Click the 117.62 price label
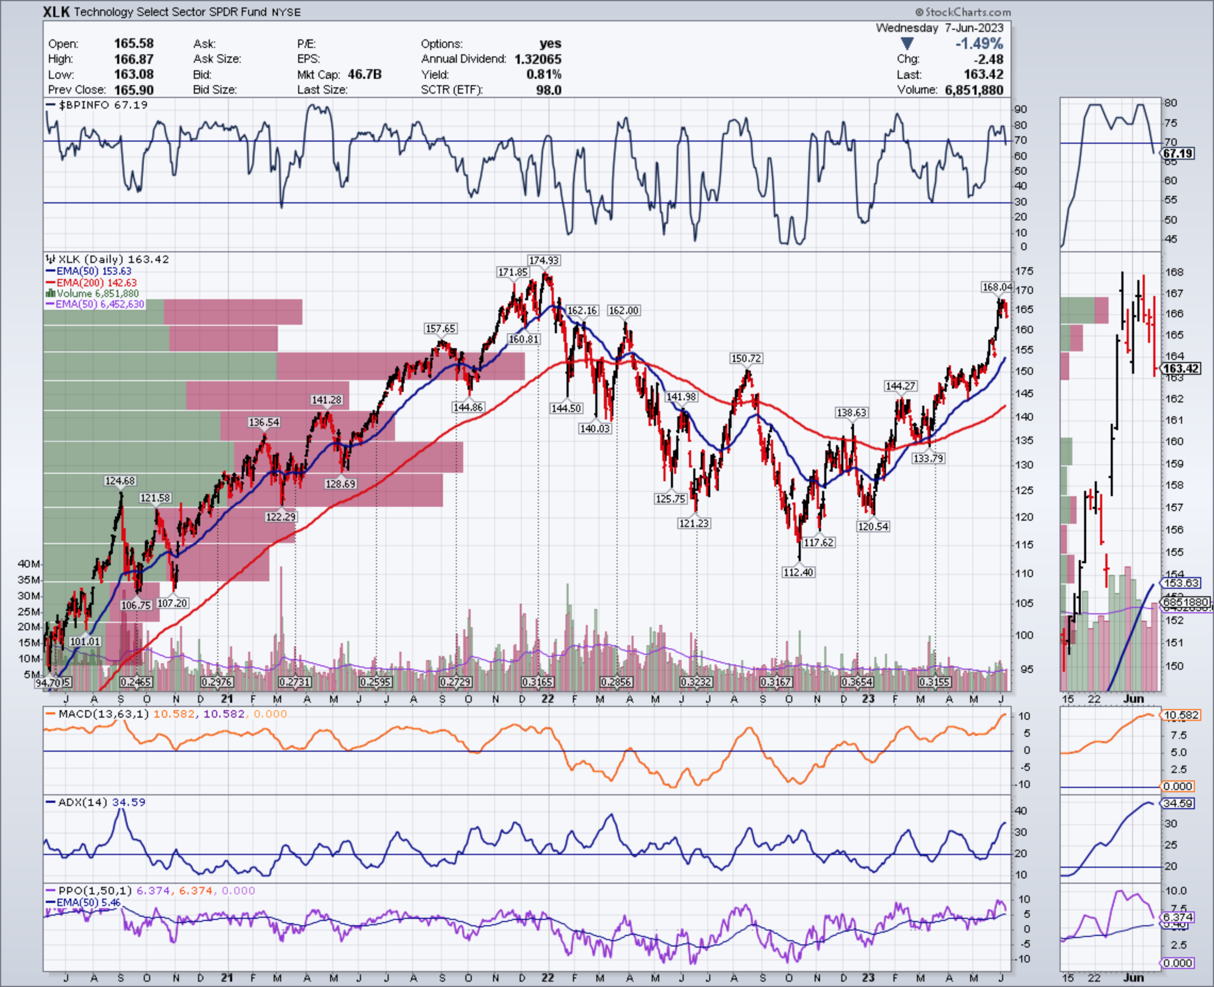 (x=818, y=542)
